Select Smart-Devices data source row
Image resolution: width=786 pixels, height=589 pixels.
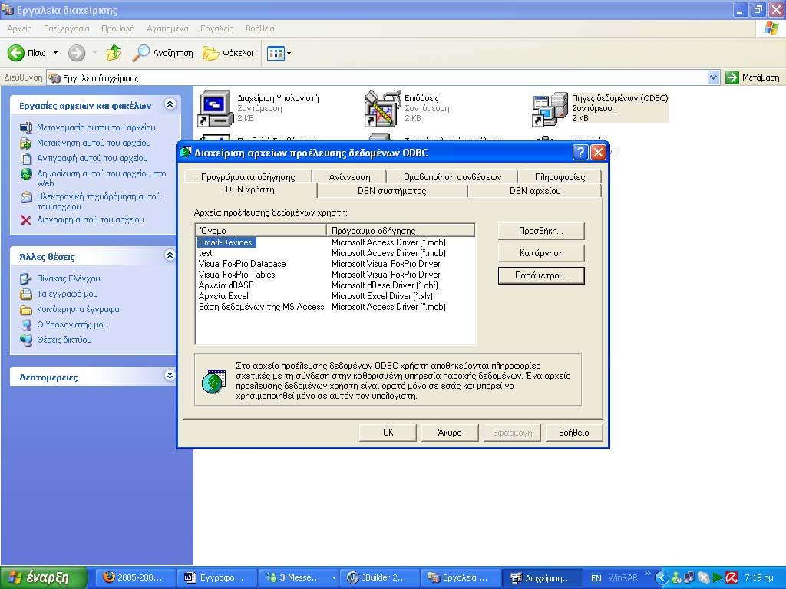tap(335, 242)
